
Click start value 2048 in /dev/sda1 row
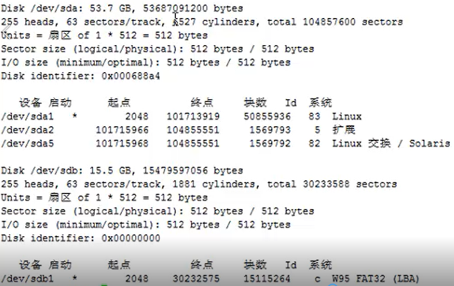[137, 117]
